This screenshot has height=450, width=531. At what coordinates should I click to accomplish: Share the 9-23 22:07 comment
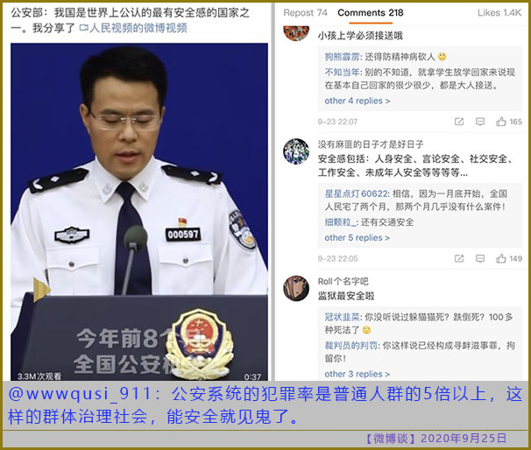tap(459, 122)
